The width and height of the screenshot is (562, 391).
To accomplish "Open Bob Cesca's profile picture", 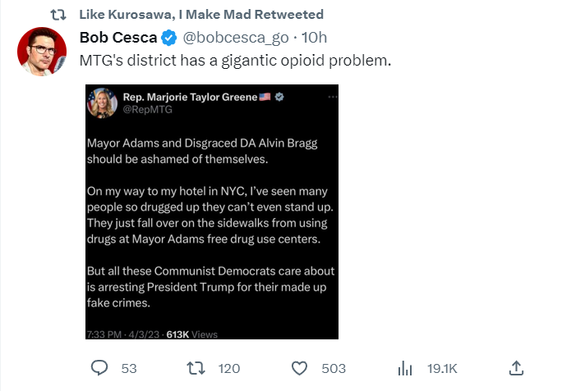I will (x=42, y=52).
